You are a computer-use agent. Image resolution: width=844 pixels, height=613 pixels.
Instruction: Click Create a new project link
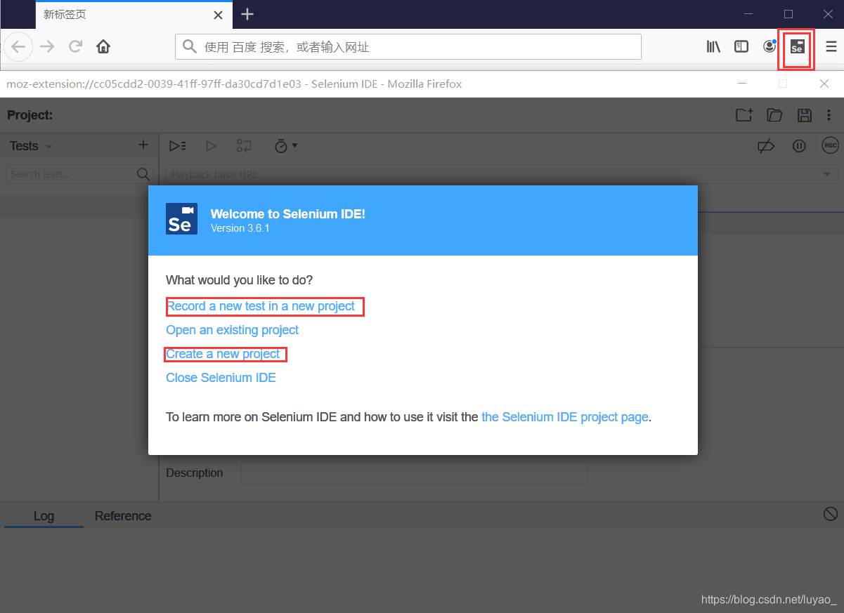223,354
